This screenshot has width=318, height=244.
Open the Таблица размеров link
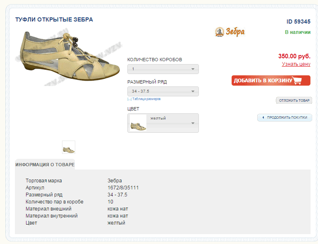click(146, 99)
